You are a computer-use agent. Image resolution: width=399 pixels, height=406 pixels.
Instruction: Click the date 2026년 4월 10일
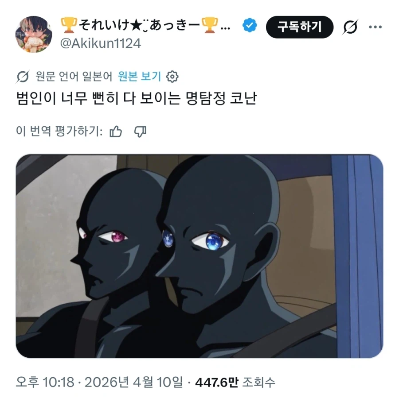click(133, 382)
